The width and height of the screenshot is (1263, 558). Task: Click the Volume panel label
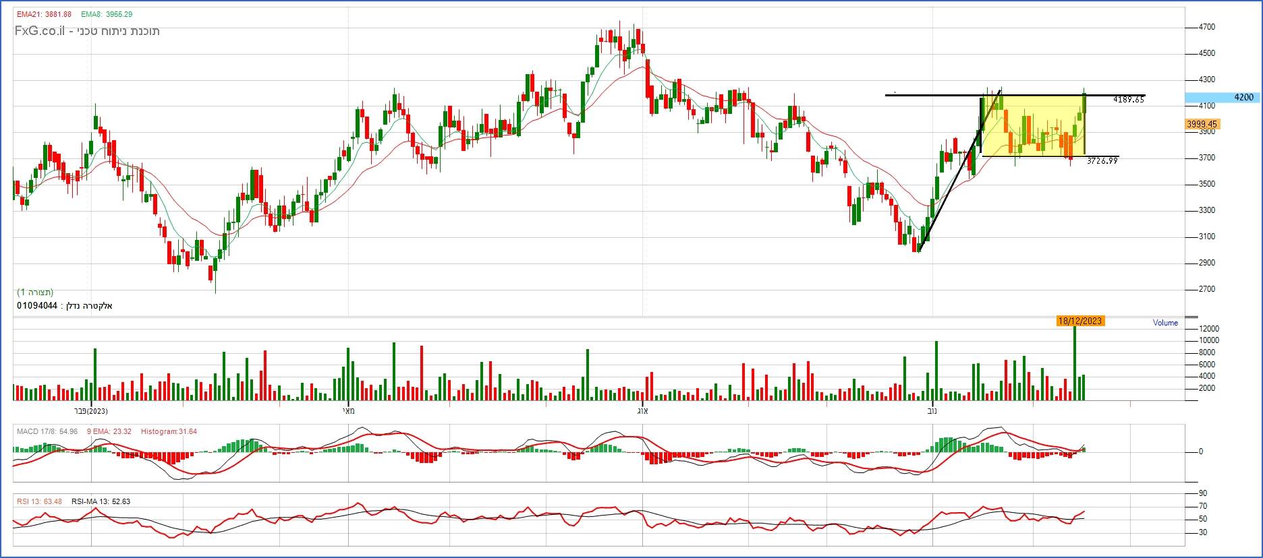coord(1164,323)
